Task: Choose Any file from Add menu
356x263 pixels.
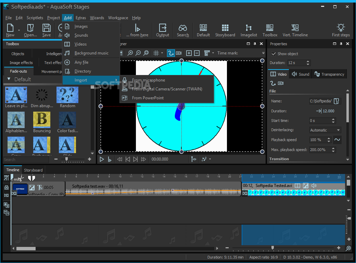Action: click(91, 62)
